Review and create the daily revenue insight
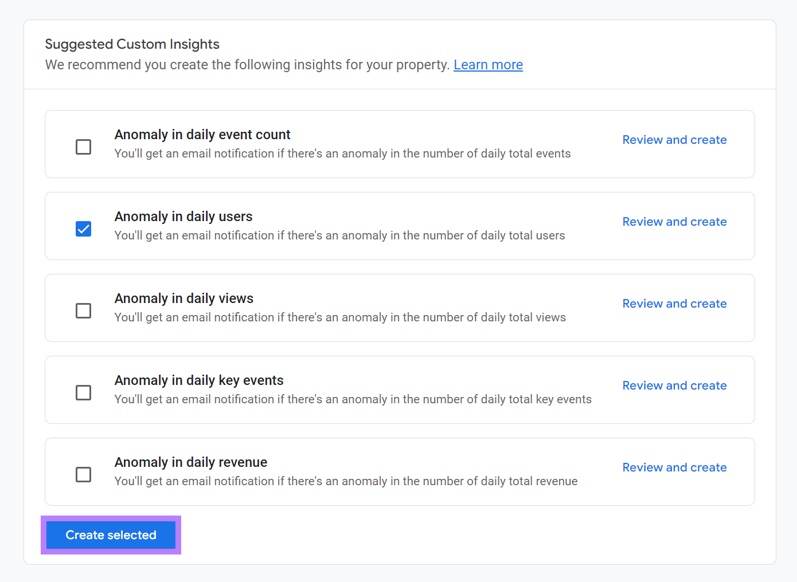797x582 pixels. (674, 467)
